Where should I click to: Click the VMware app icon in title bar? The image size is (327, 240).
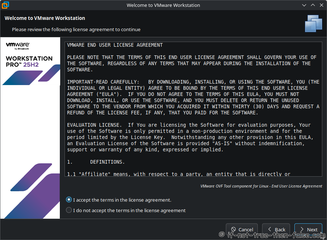point(5,5)
